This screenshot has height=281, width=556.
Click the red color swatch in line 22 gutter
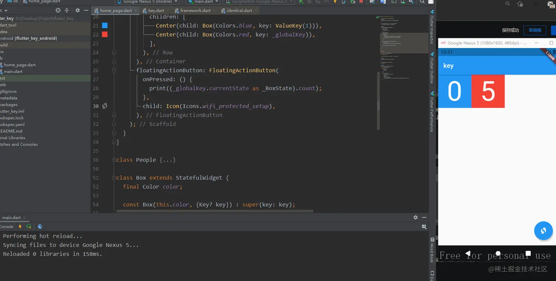coord(105,35)
